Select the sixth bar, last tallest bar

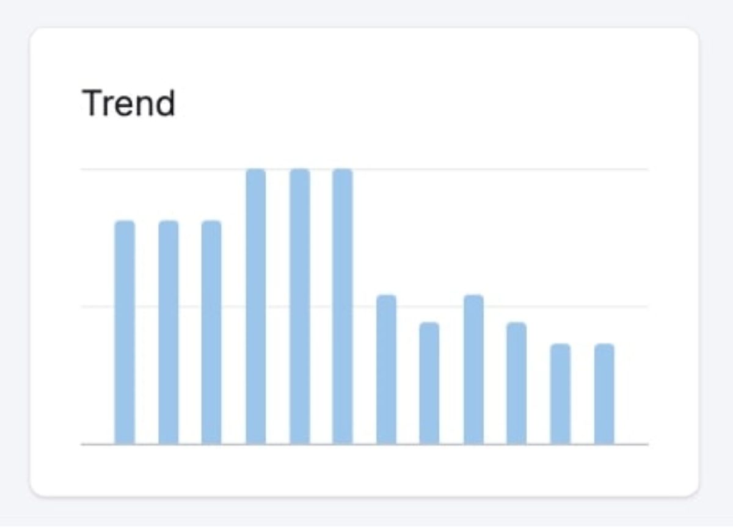[x=343, y=307]
